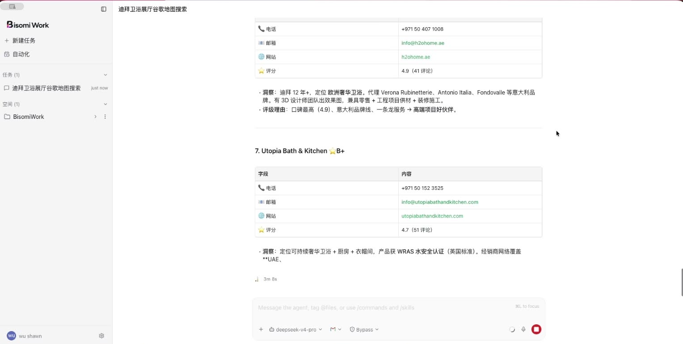Visit the h2ohome.ae website link
The width and height of the screenshot is (683, 344).
pyautogui.click(x=416, y=57)
